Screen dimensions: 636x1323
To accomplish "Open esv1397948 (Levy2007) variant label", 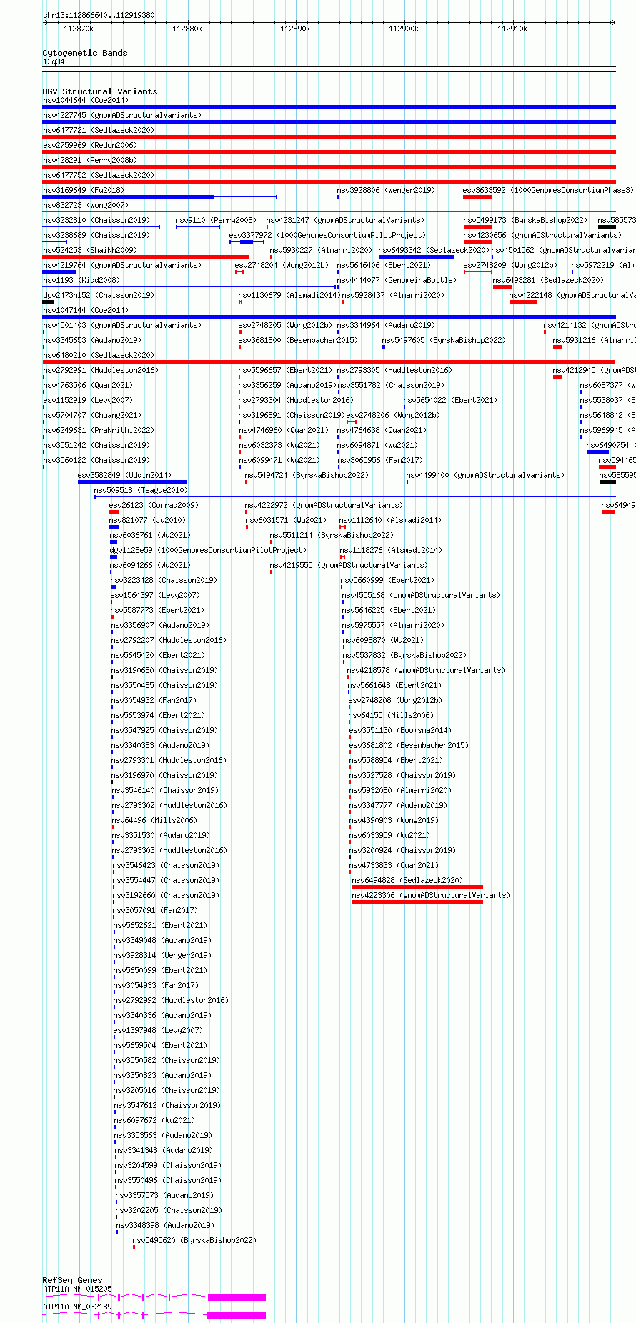I will coord(158,1030).
